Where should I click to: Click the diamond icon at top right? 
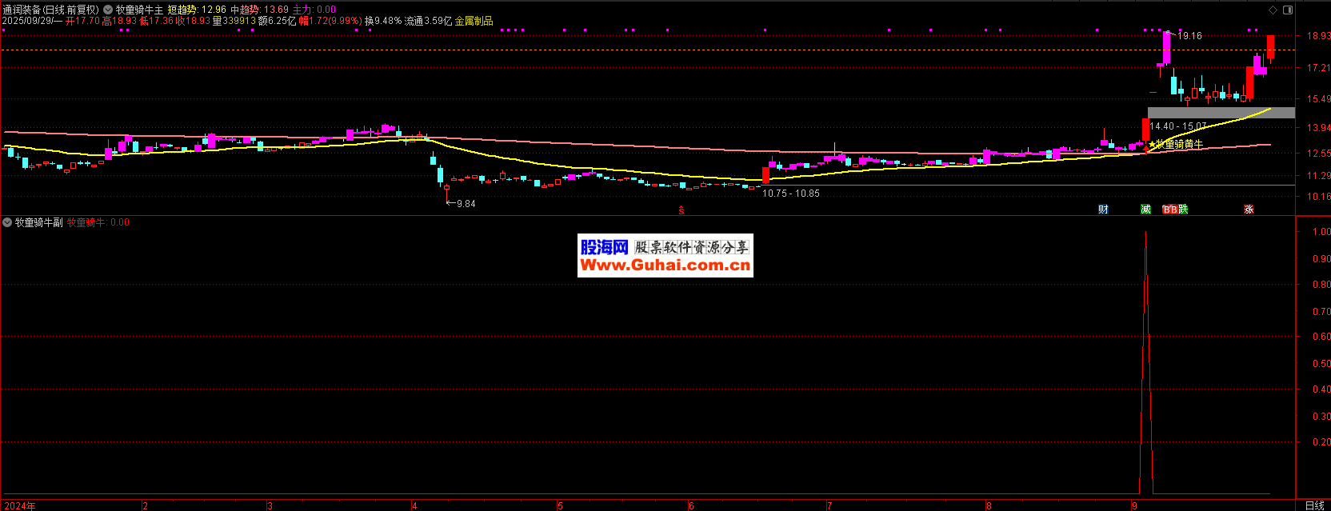pos(1273,10)
